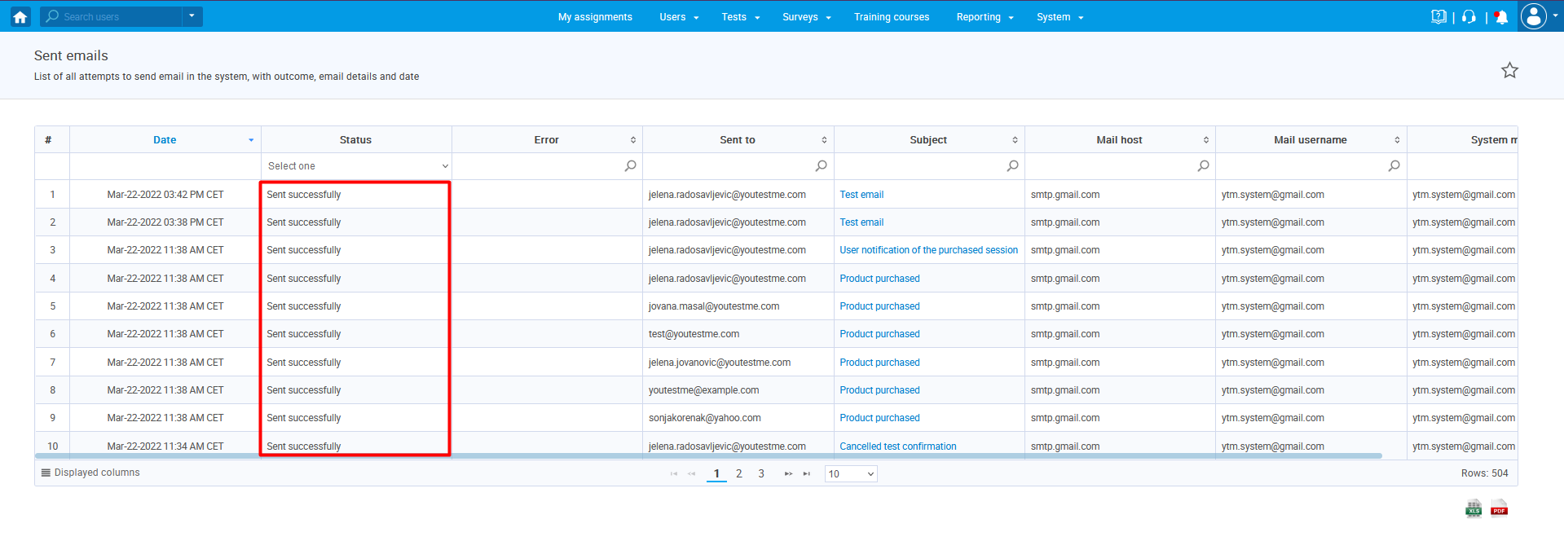
Task: Open the notifications bell icon
Action: point(1501,17)
